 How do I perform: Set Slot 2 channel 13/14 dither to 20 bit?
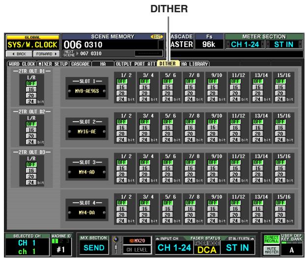click(x=258, y=134)
